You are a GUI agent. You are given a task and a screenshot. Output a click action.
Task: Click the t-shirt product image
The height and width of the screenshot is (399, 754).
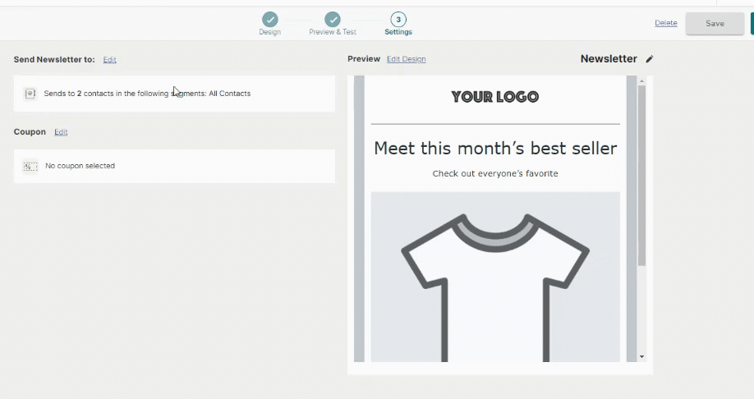click(x=494, y=279)
